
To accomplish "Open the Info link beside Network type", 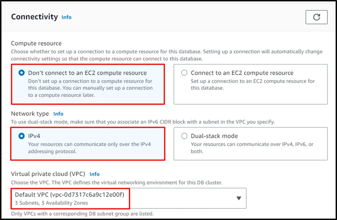I will (58, 114).
